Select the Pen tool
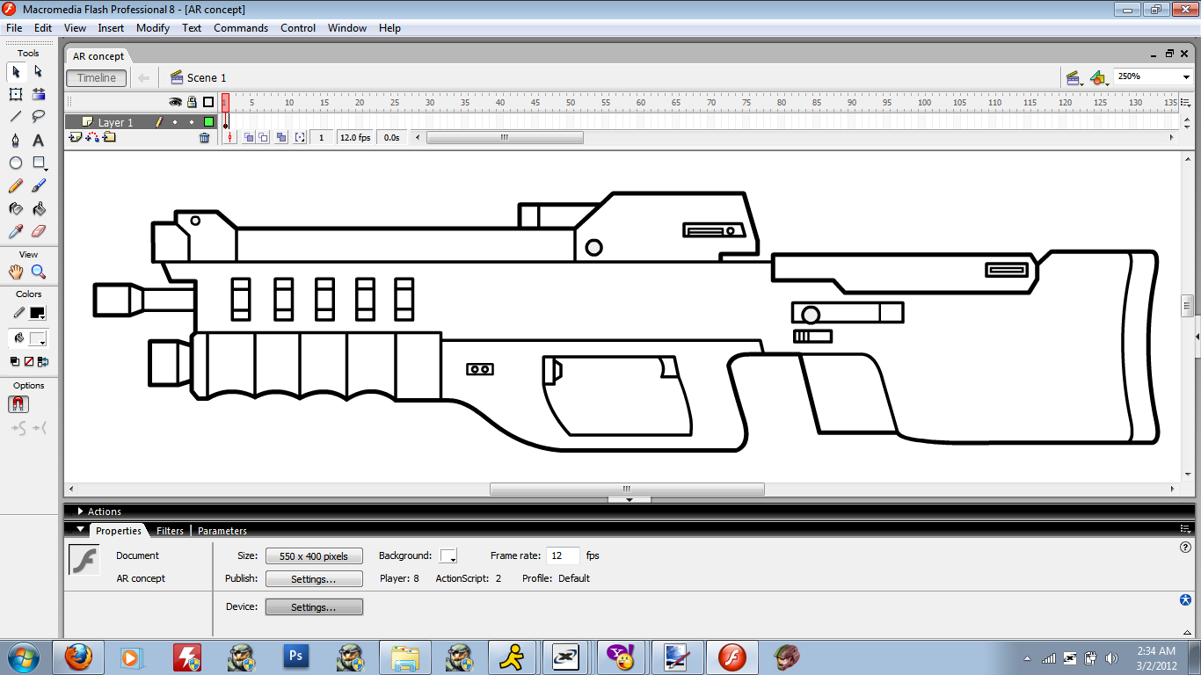The height and width of the screenshot is (675, 1201). point(16,141)
